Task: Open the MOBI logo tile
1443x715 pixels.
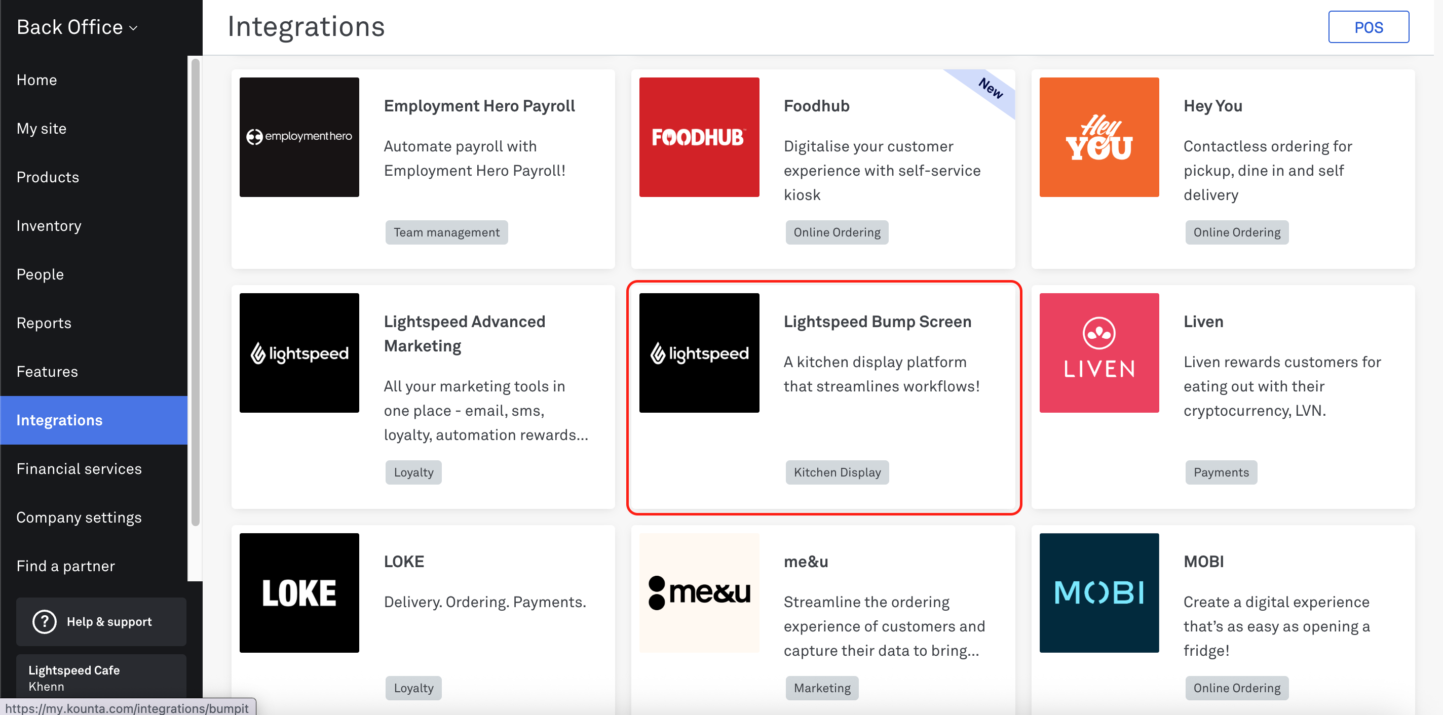Action: [x=1099, y=592]
